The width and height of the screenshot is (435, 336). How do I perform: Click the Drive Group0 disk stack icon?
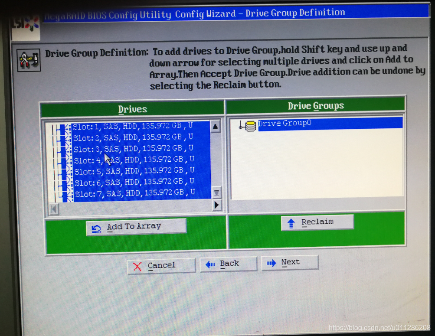pyautogui.click(x=251, y=126)
